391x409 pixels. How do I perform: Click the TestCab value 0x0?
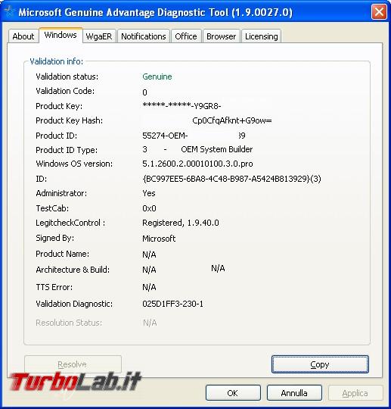tap(149, 208)
